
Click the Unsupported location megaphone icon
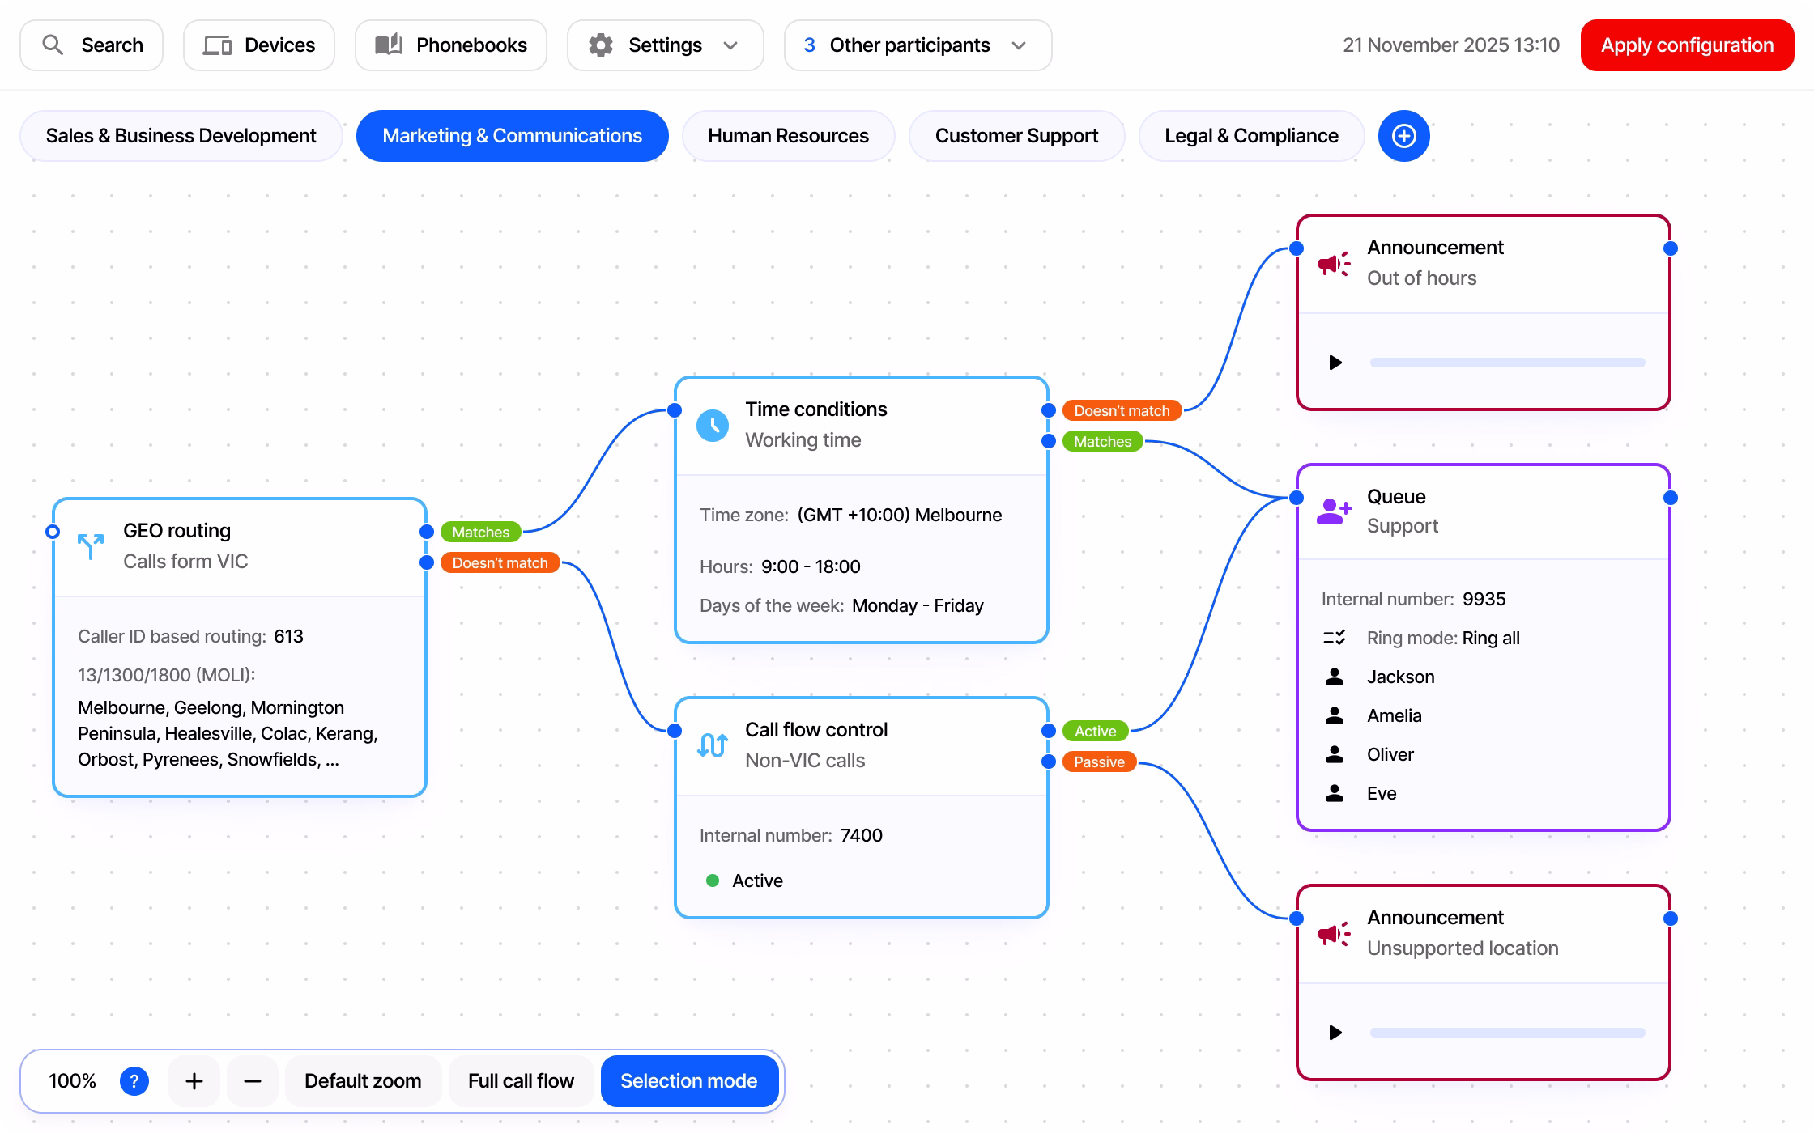tap(1334, 933)
